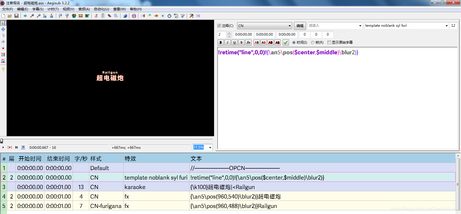The image size is (461, 214).
Task: Enable 显示原始字幕 checkbox
Action: [x=329, y=43]
